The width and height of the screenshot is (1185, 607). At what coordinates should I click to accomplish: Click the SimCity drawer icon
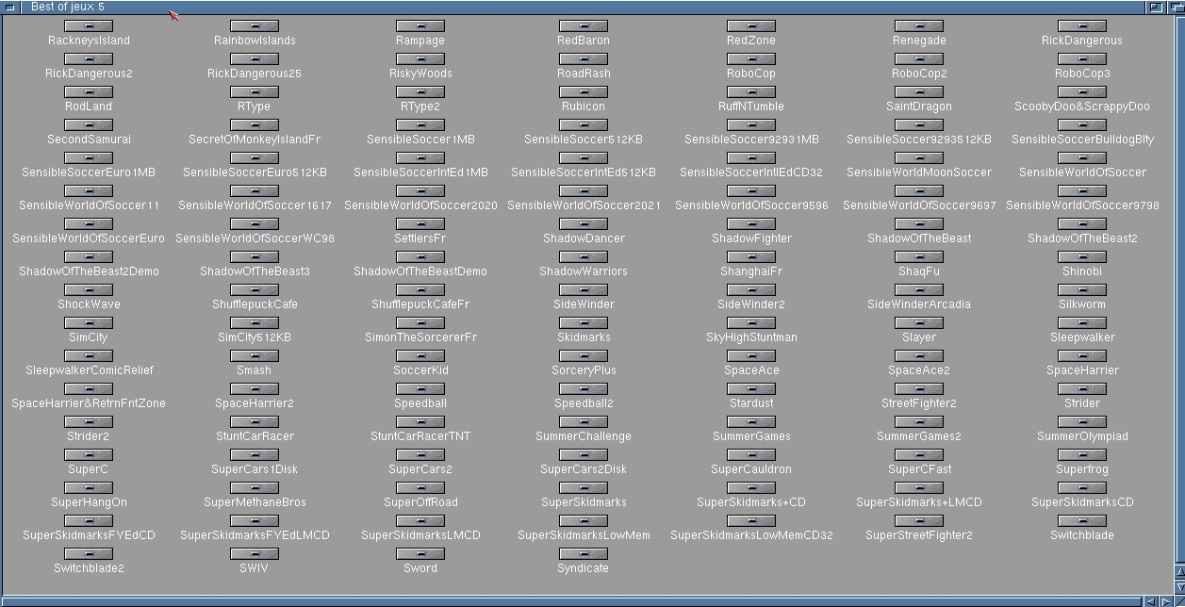coord(89,323)
